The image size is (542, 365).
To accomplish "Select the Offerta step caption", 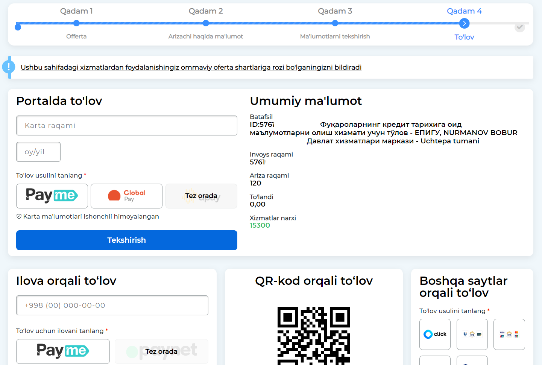I will (76, 36).
